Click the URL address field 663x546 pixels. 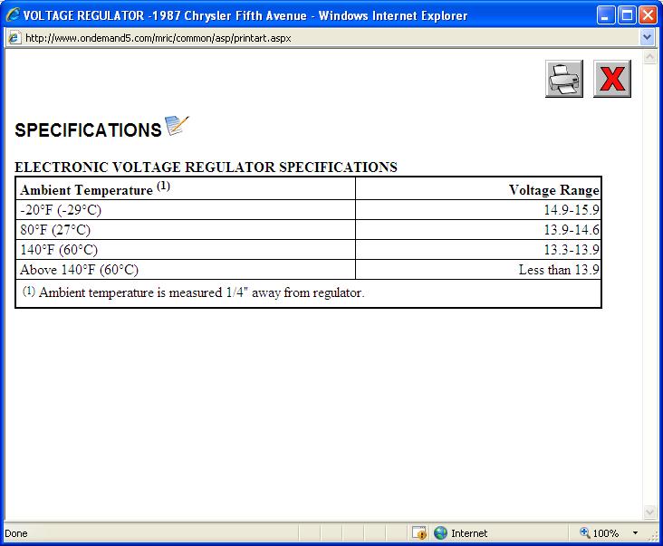(x=330, y=38)
